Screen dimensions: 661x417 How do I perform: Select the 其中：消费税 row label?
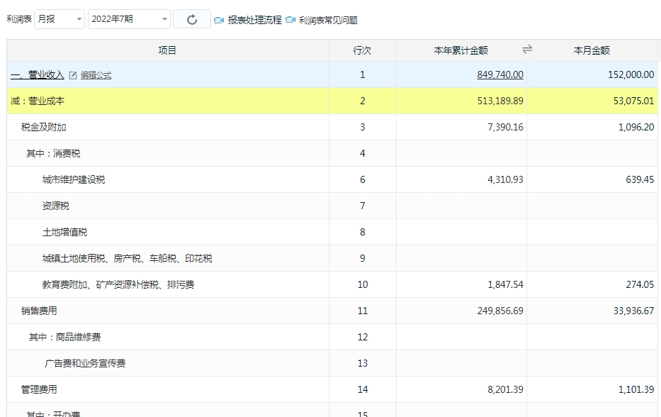click(x=53, y=153)
